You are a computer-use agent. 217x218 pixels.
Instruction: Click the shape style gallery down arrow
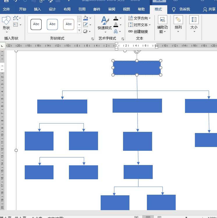[x=79, y=25]
